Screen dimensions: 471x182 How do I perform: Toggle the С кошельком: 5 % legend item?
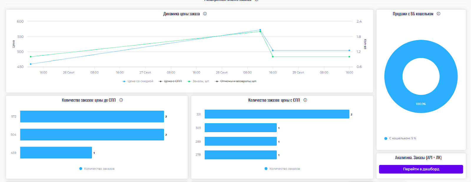(x=400, y=139)
